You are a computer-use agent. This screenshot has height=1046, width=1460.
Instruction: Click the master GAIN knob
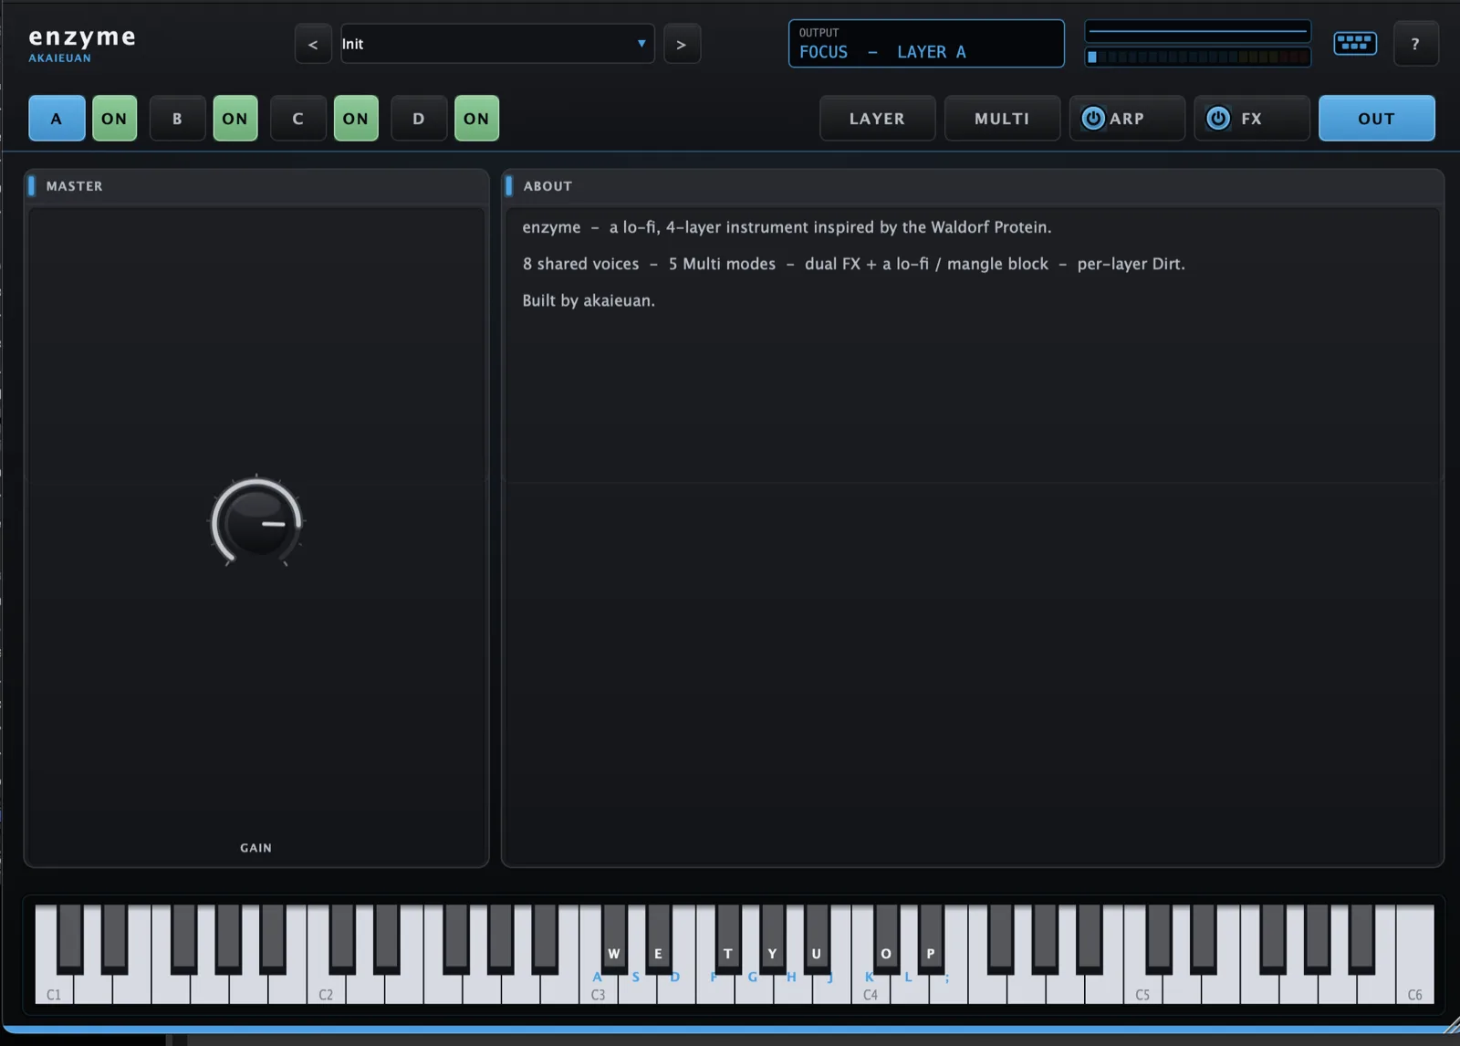(256, 521)
